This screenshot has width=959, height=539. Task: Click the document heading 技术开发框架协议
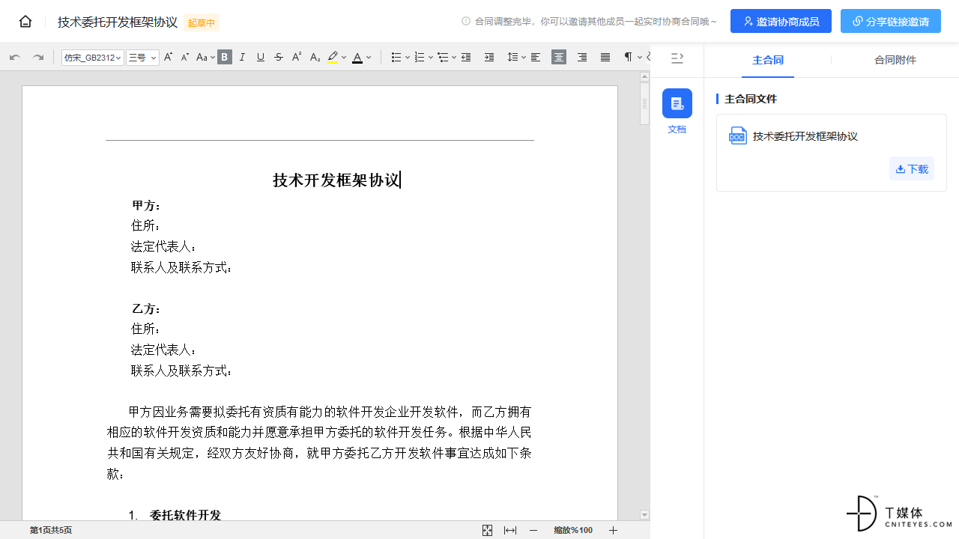point(336,180)
